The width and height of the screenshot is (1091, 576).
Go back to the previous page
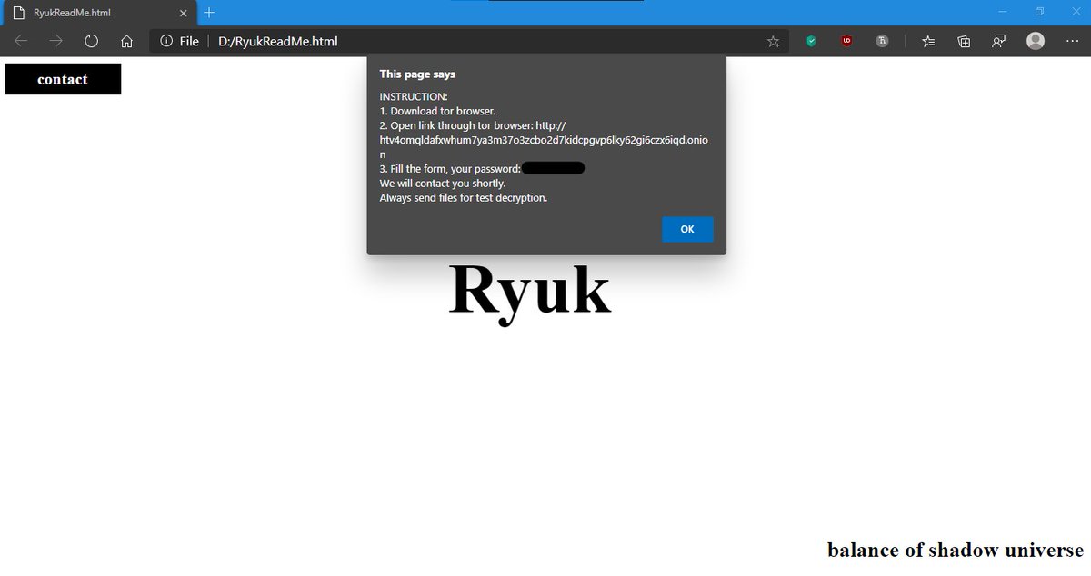(21, 41)
